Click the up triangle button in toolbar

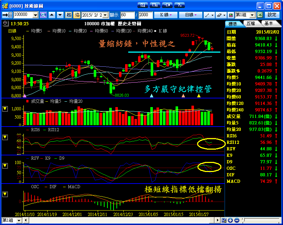click(x=51, y=15)
